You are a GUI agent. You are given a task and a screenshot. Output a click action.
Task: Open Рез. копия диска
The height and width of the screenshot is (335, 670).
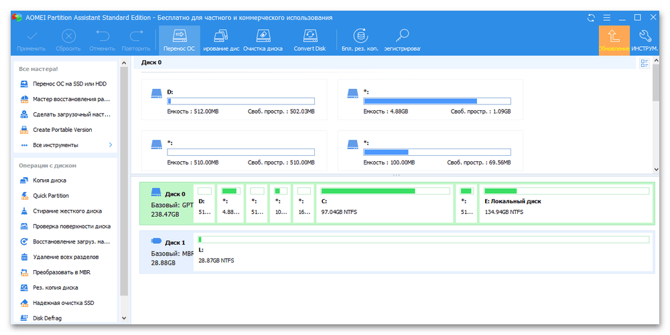[x=49, y=288]
